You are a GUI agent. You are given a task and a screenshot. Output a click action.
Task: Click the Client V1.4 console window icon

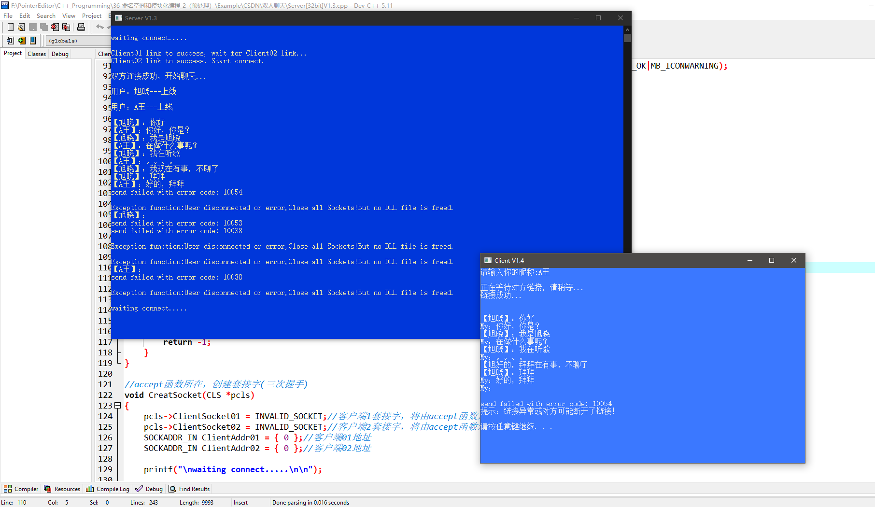pyautogui.click(x=488, y=260)
